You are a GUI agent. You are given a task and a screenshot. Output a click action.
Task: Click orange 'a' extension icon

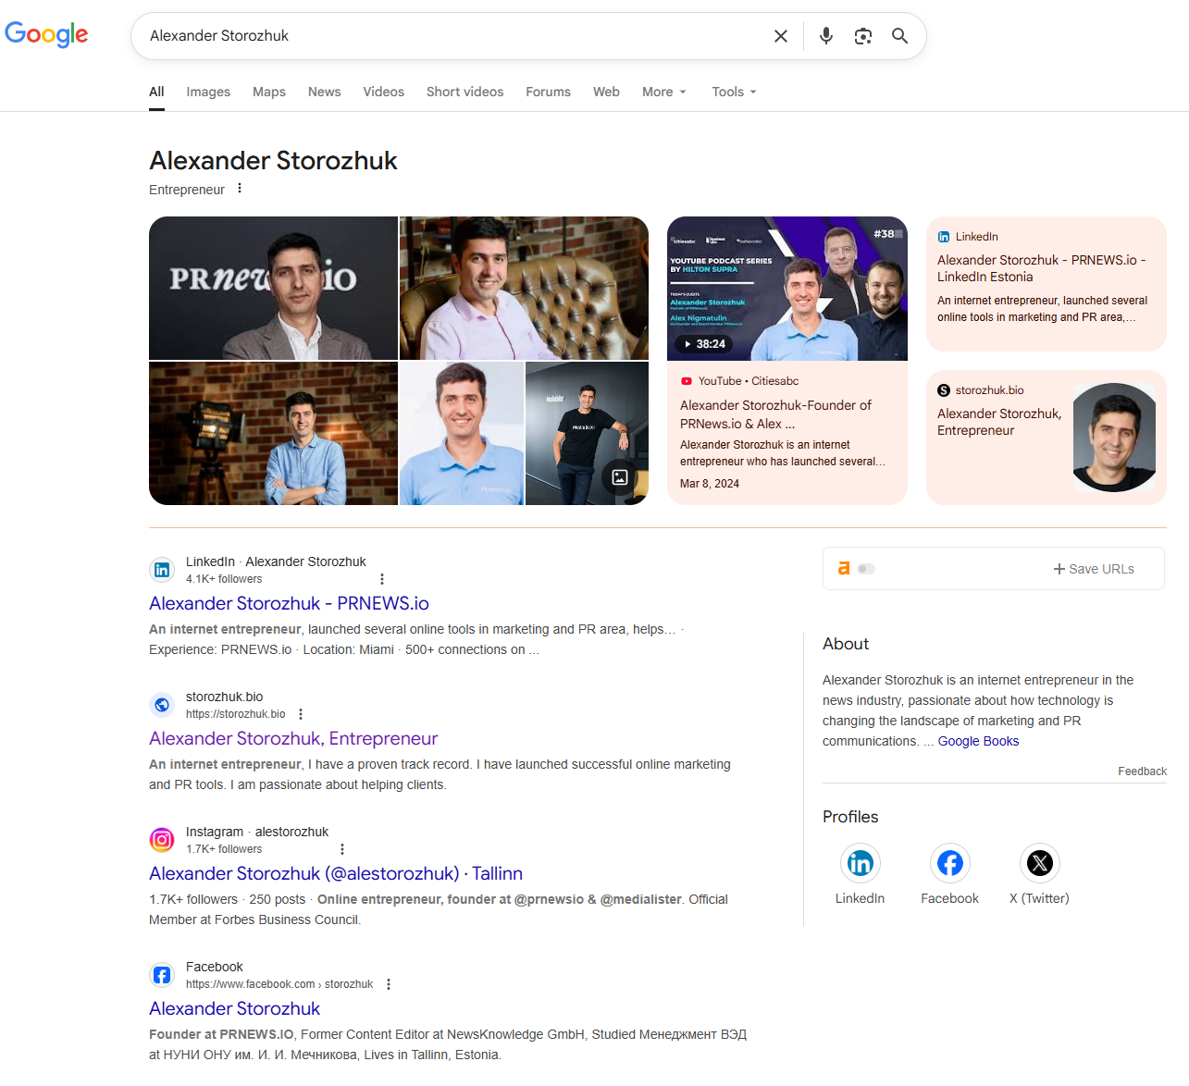point(844,568)
